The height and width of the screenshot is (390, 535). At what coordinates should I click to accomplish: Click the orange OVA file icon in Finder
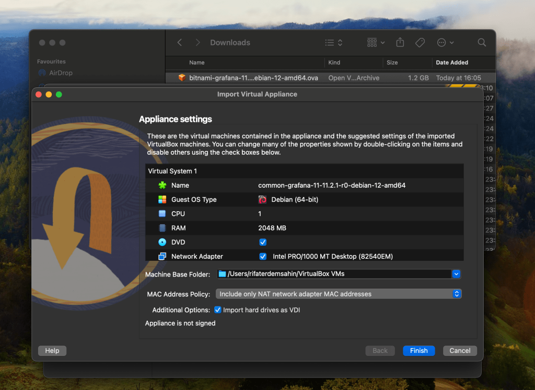182,78
